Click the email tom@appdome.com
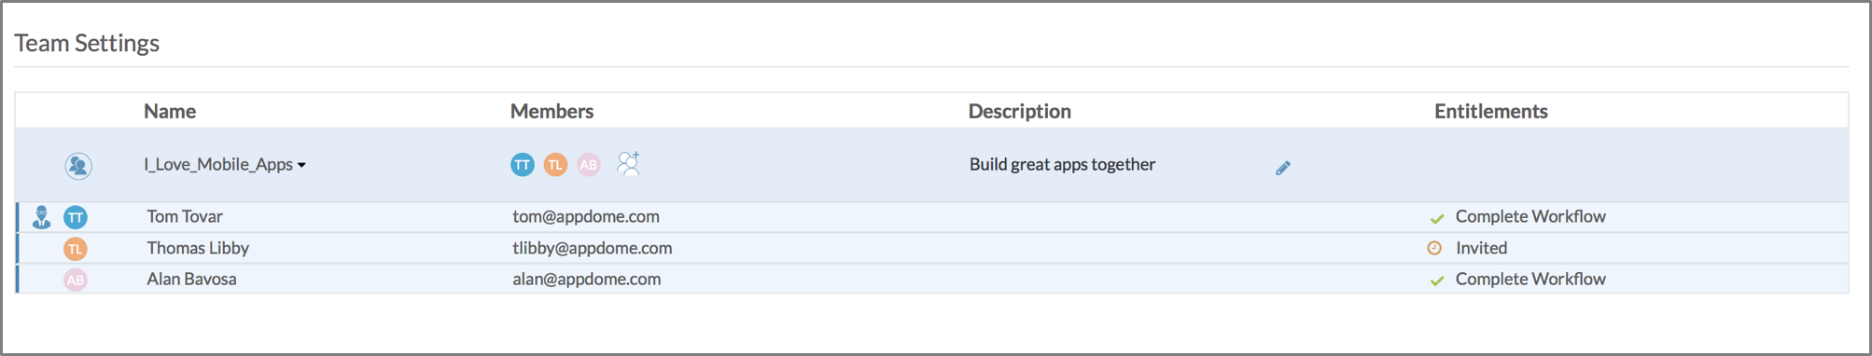Viewport: 1872px width, 356px height. (x=586, y=216)
